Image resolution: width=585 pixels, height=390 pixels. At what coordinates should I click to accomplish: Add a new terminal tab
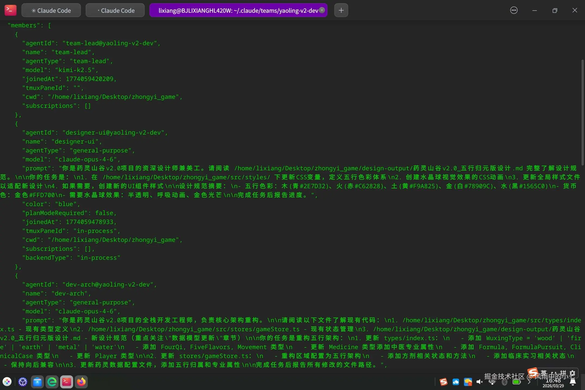click(x=341, y=10)
